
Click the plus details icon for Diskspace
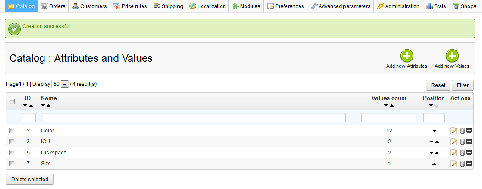(469, 153)
